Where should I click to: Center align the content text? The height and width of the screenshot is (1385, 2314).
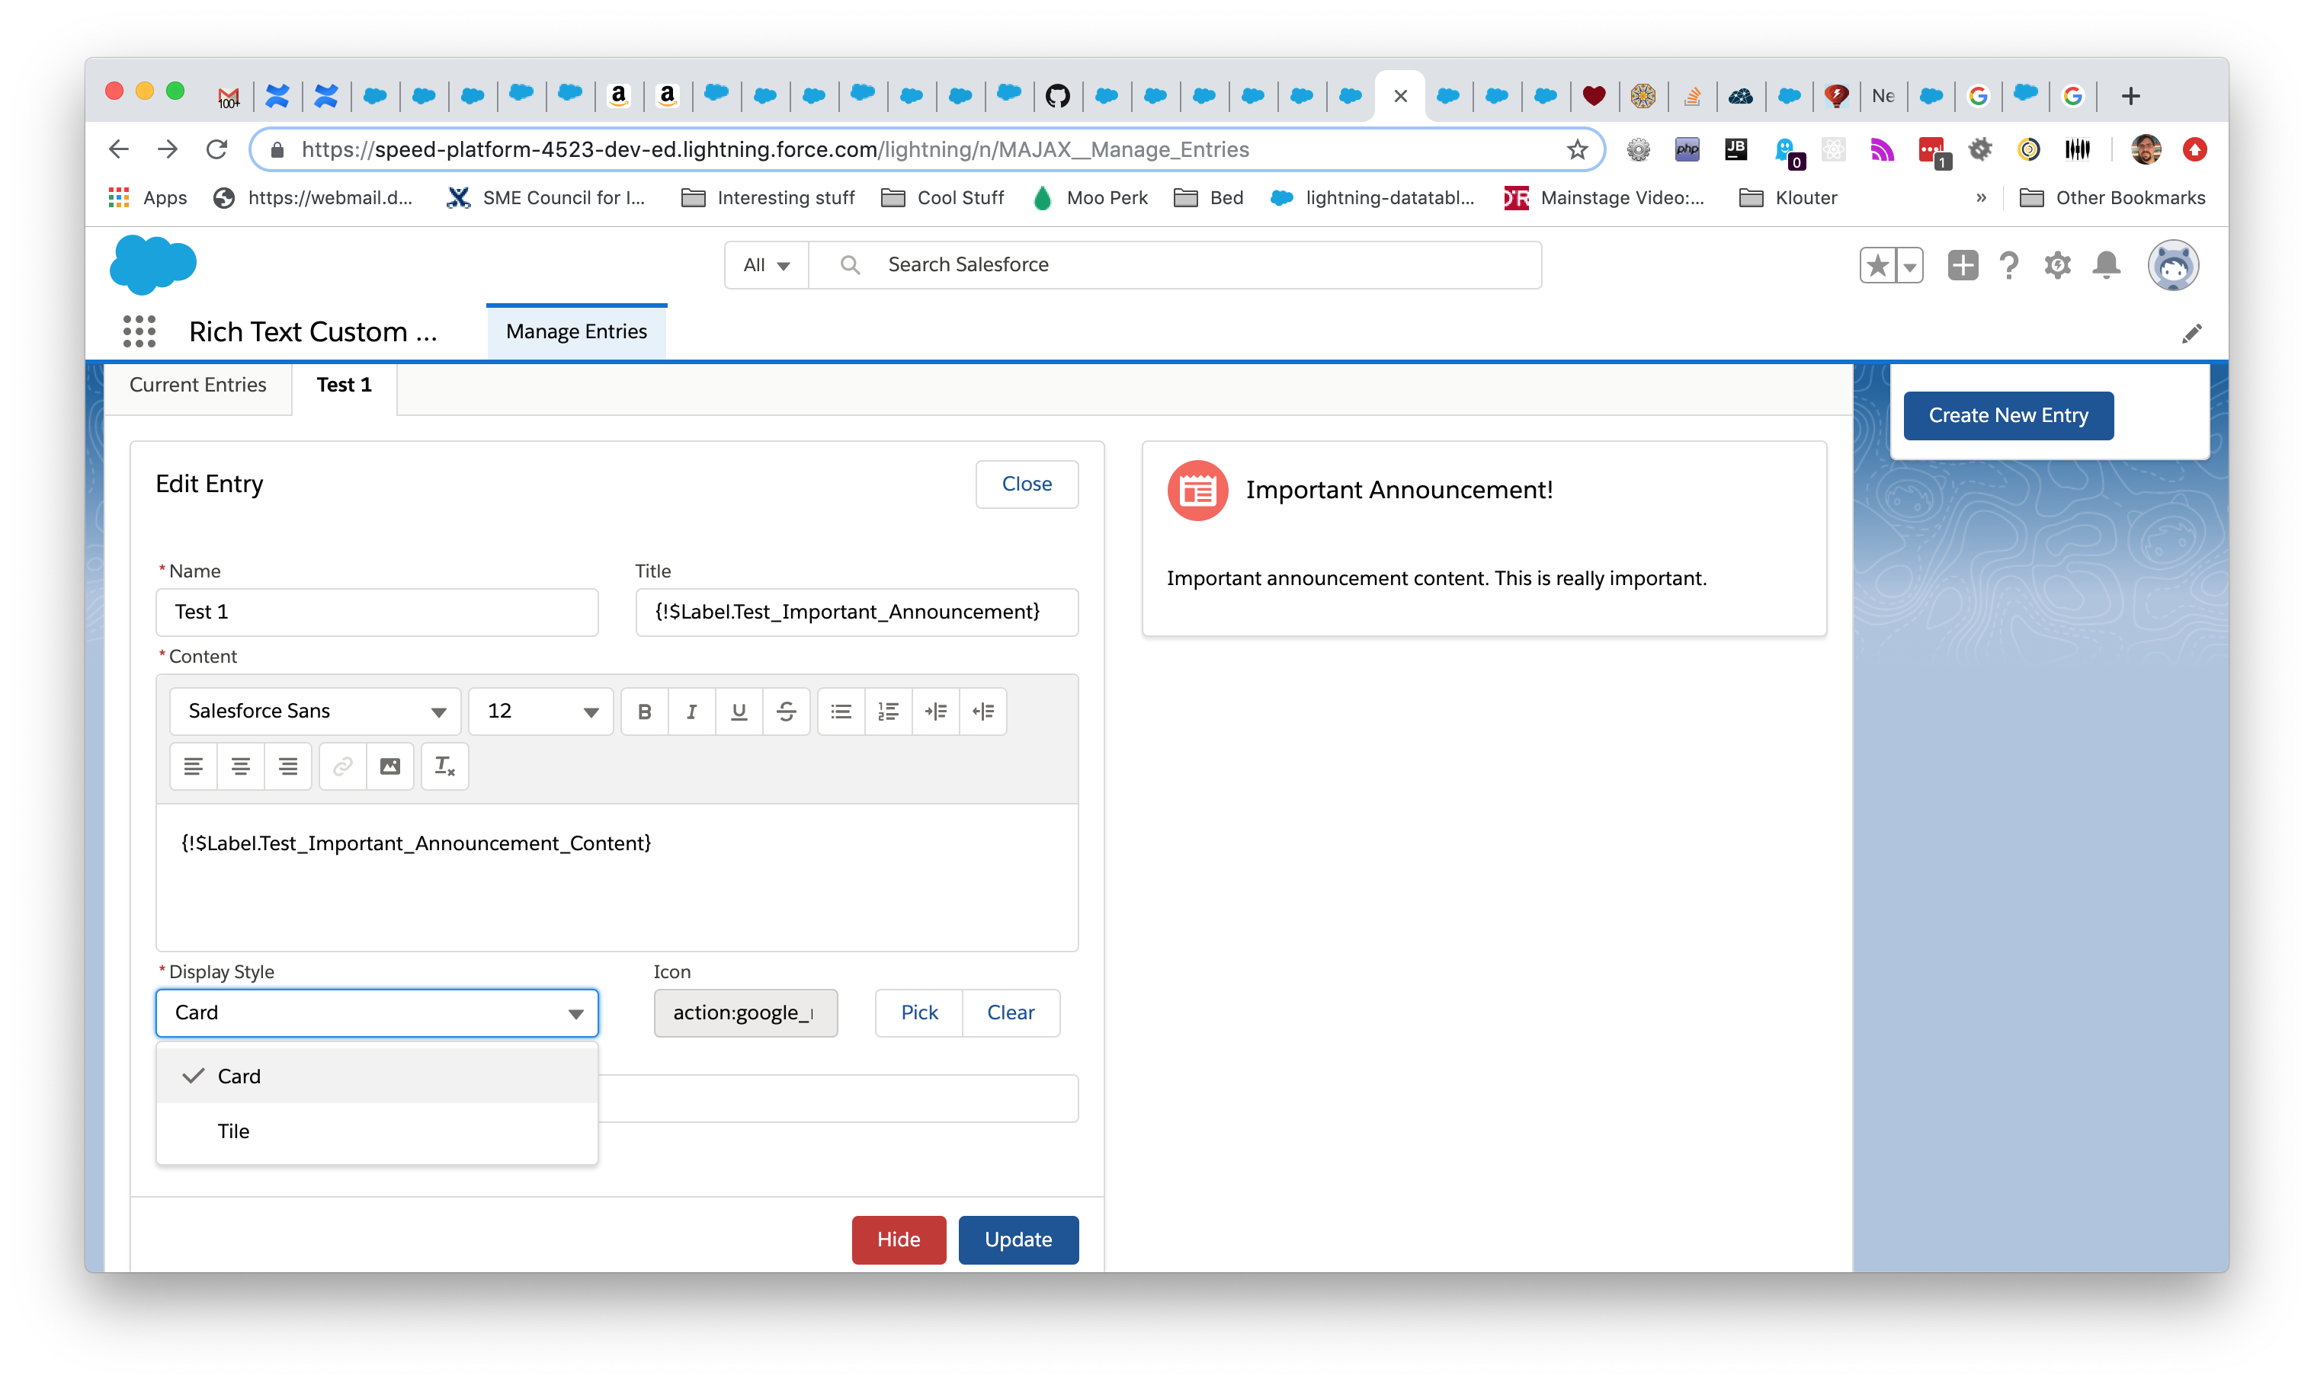[x=241, y=766]
